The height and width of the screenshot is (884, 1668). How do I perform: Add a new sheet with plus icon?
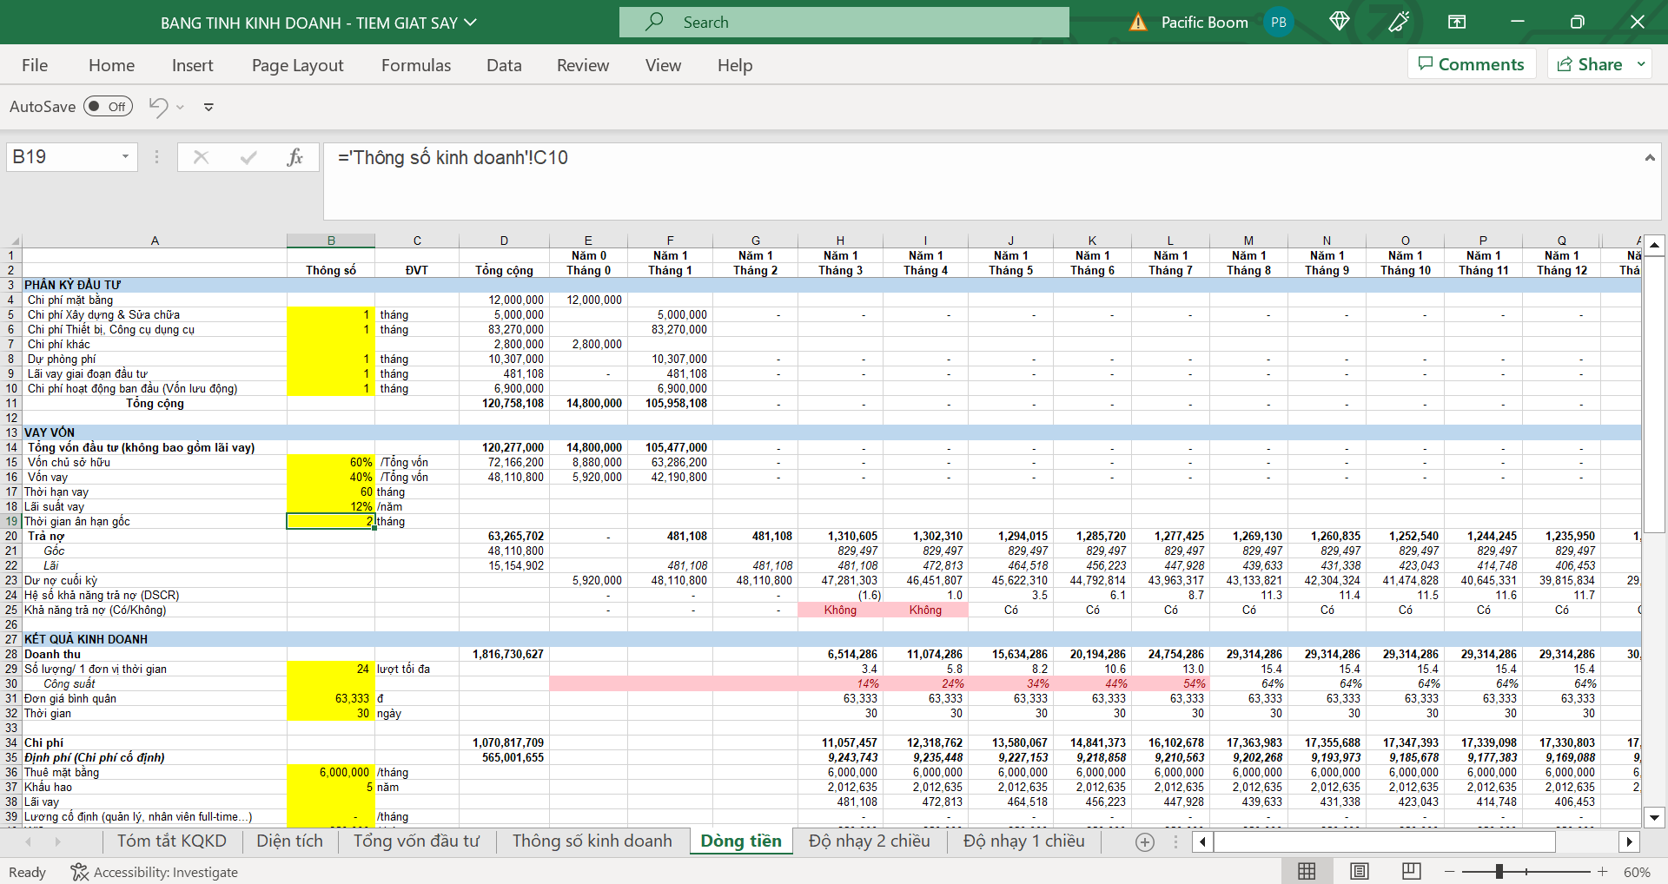[x=1145, y=841]
